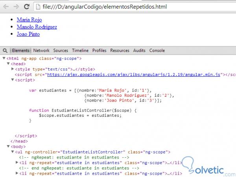Expand the style type="text/css" node
The image size is (236, 177).
(13, 69)
